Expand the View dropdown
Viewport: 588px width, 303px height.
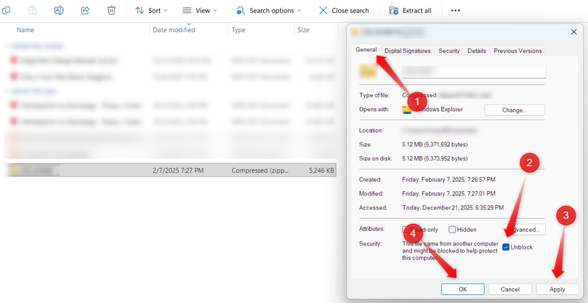pos(200,11)
